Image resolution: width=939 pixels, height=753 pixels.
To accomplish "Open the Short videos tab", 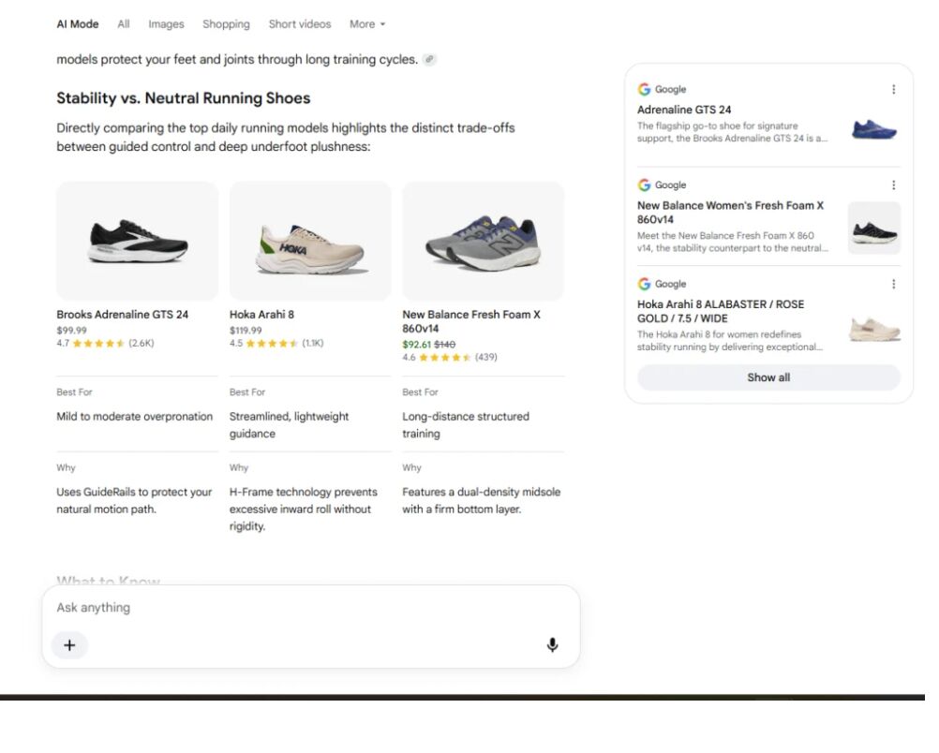I will [300, 24].
